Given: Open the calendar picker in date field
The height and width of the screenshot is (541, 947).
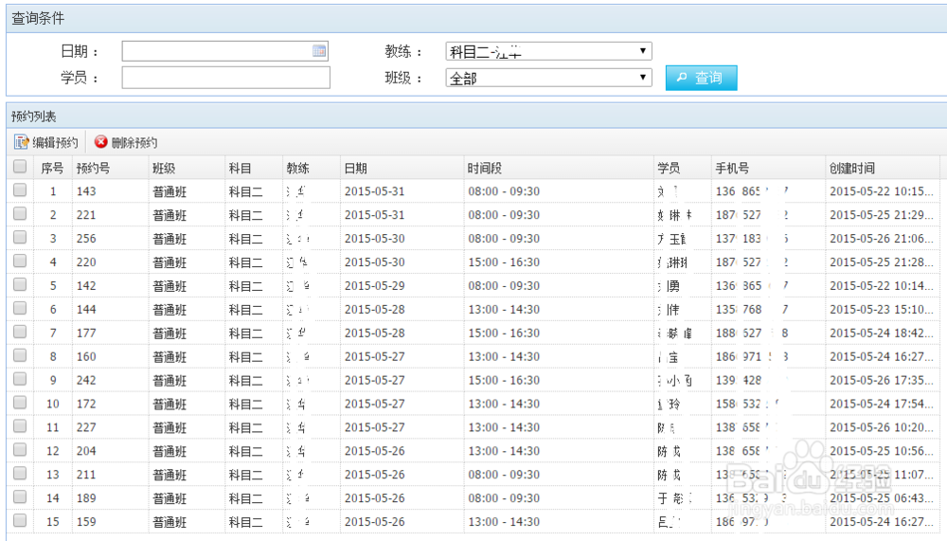Looking at the screenshot, I should point(319,51).
